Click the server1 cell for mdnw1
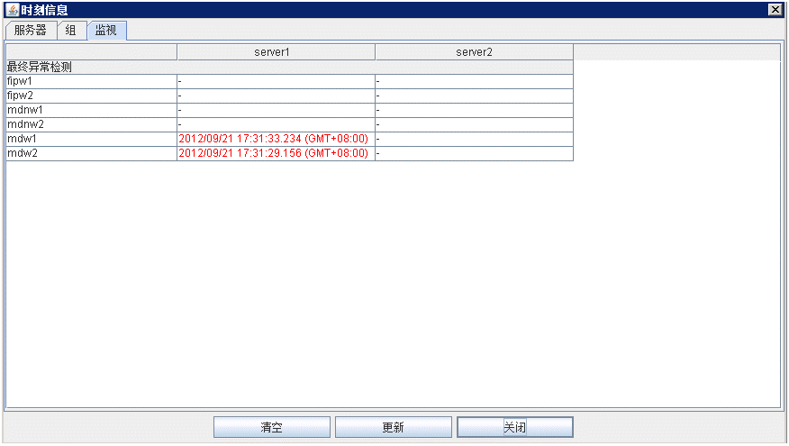The width and height of the screenshot is (789, 446). (x=276, y=110)
